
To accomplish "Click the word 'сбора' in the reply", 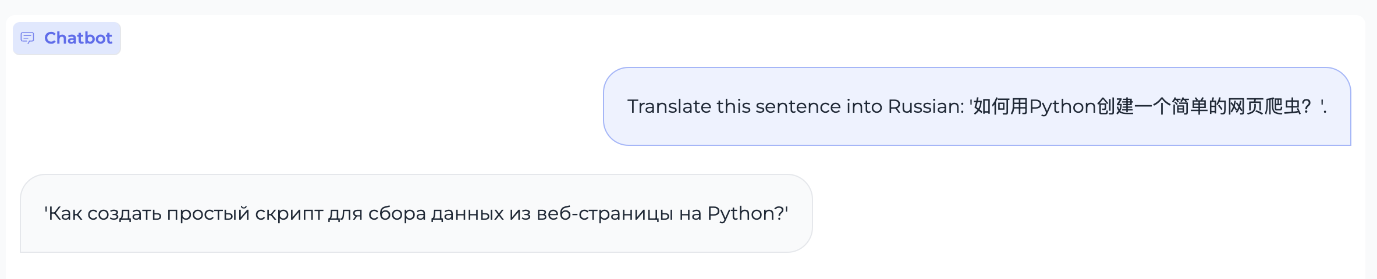I will 397,213.
